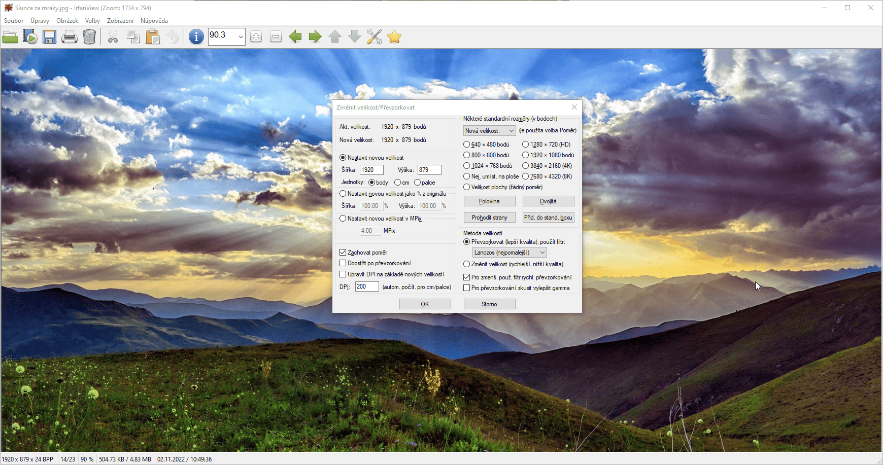
Task: Toggle the Zachovat poměr checkbox
Action: click(x=343, y=253)
